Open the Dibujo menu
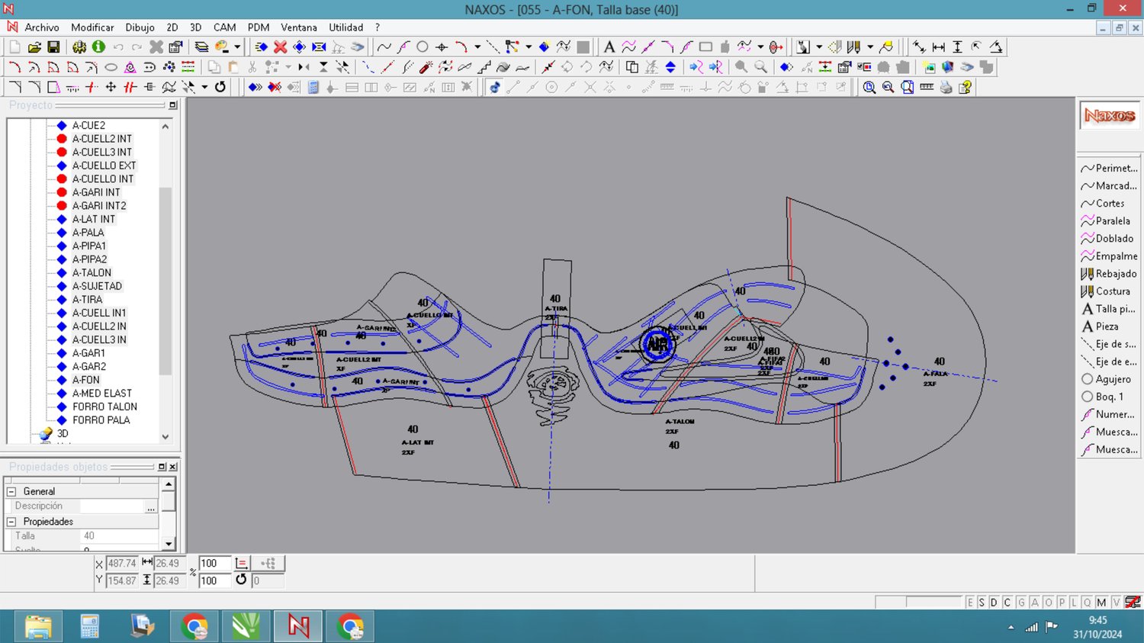The height and width of the screenshot is (643, 1144). (x=140, y=27)
